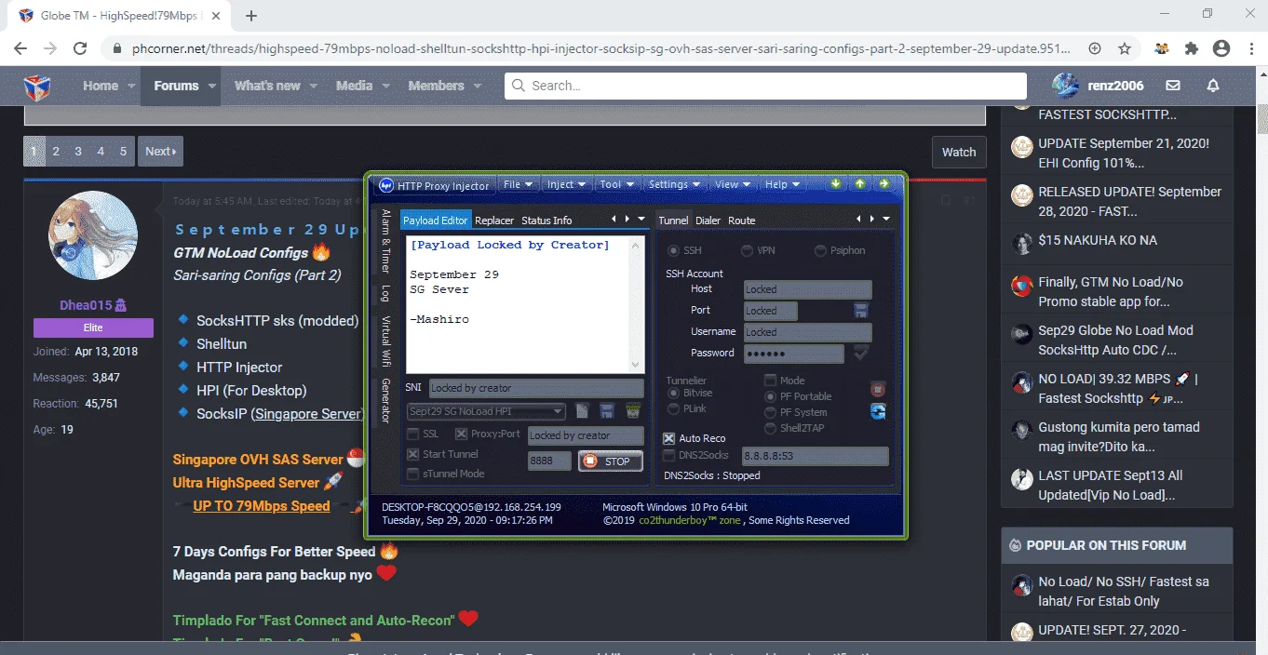Click the new file icon next to config dropdown
The width and height of the screenshot is (1268, 655).
tap(582, 411)
